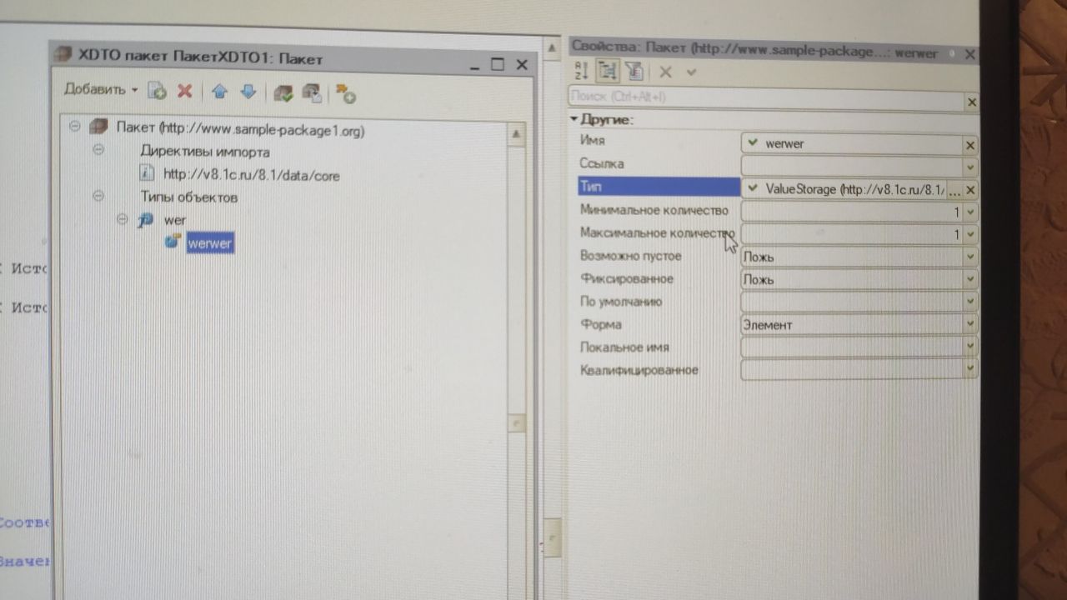
Task: Click the tree scrollbar up arrow
Action: (517, 134)
